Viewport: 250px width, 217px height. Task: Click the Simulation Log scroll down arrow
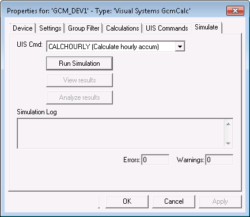click(228, 143)
